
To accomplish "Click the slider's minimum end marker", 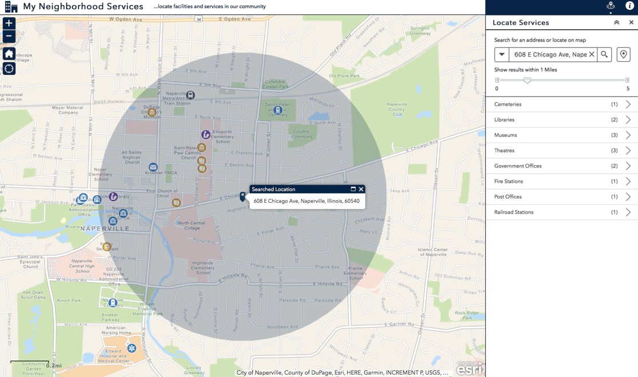I will (497, 80).
